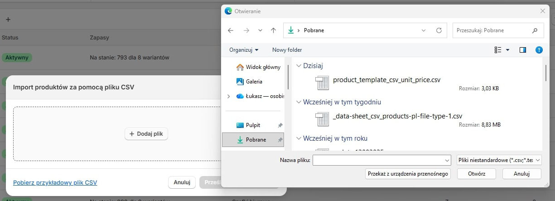Go up one folder level arrow
This screenshot has width=555, height=201.
[273, 30]
